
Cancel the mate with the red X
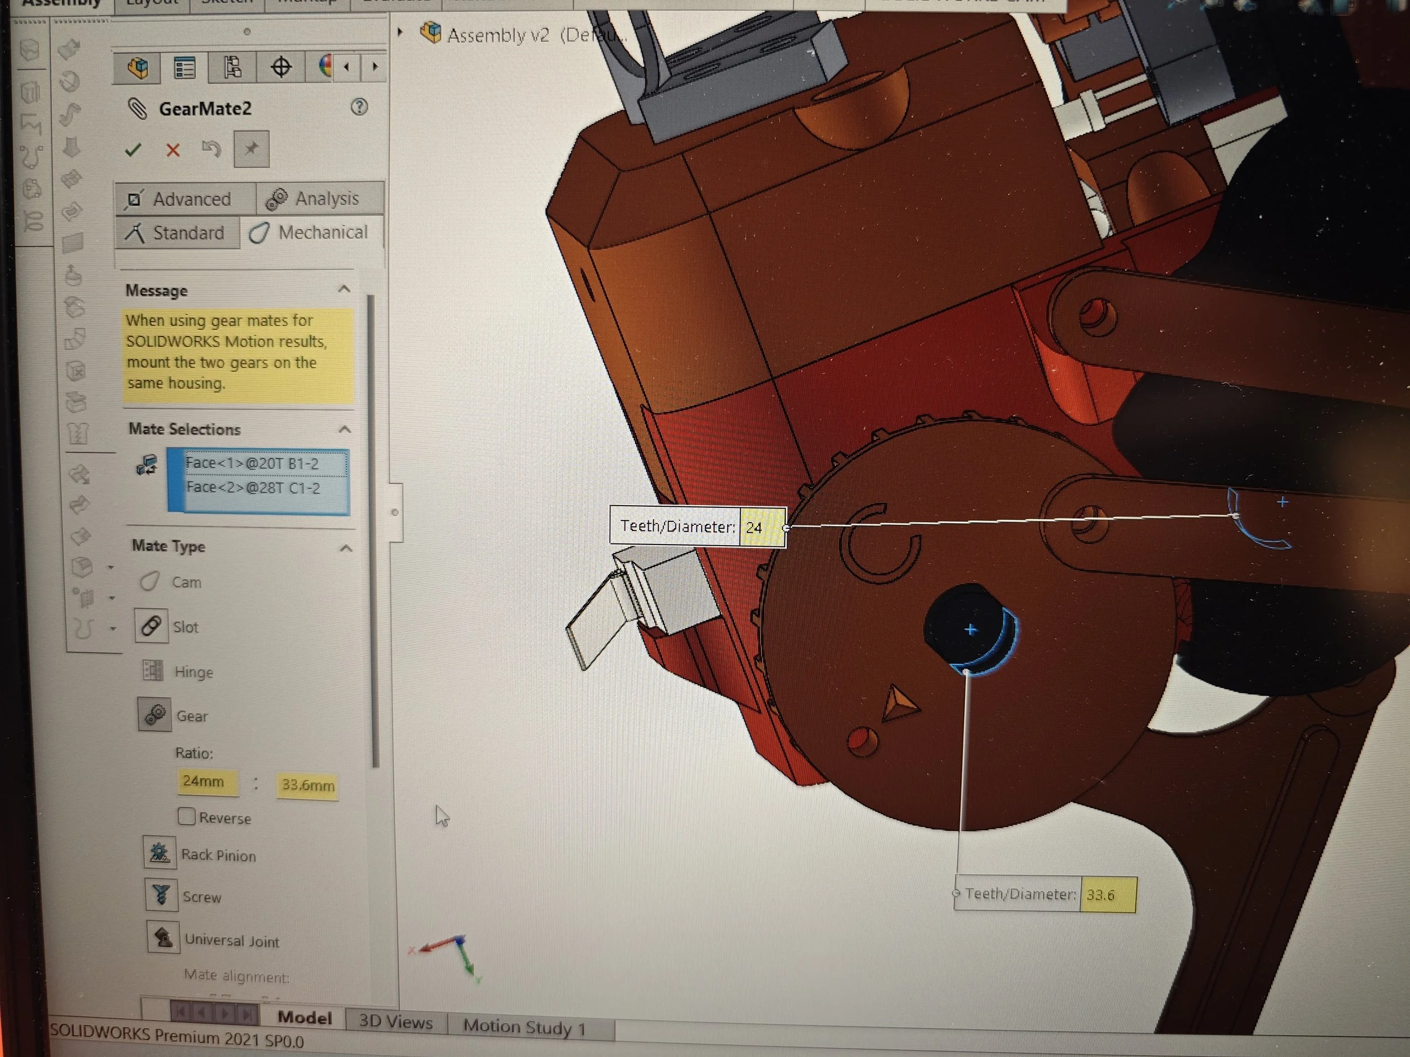tap(173, 151)
